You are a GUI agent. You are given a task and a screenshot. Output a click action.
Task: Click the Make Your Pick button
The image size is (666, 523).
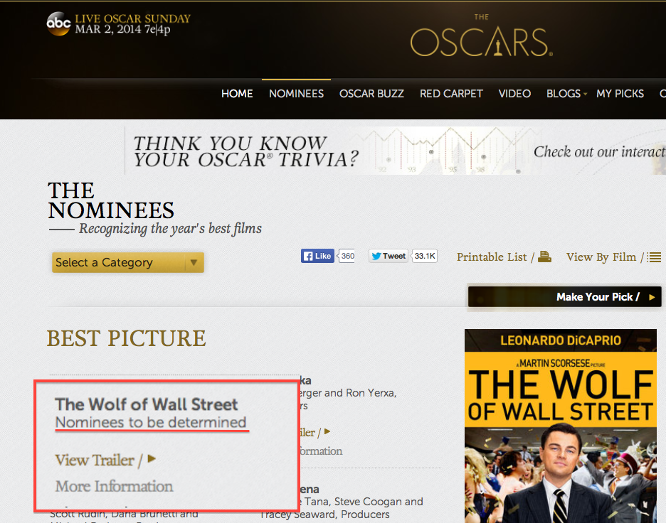[564, 297]
